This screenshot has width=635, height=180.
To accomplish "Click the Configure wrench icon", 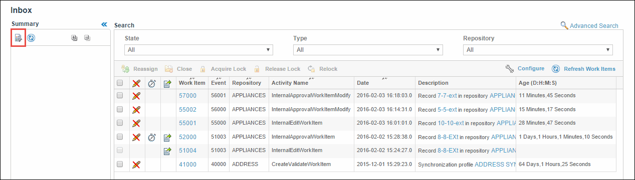I will (x=510, y=69).
